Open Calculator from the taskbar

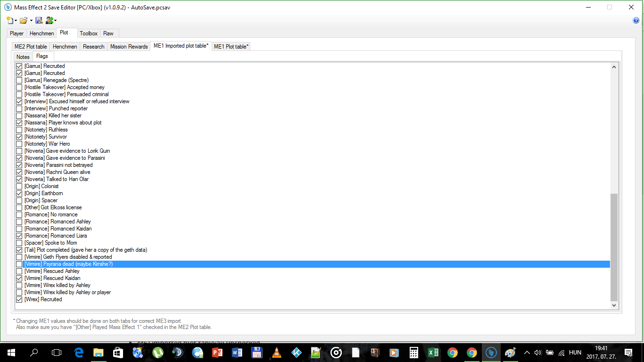(x=414, y=353)
